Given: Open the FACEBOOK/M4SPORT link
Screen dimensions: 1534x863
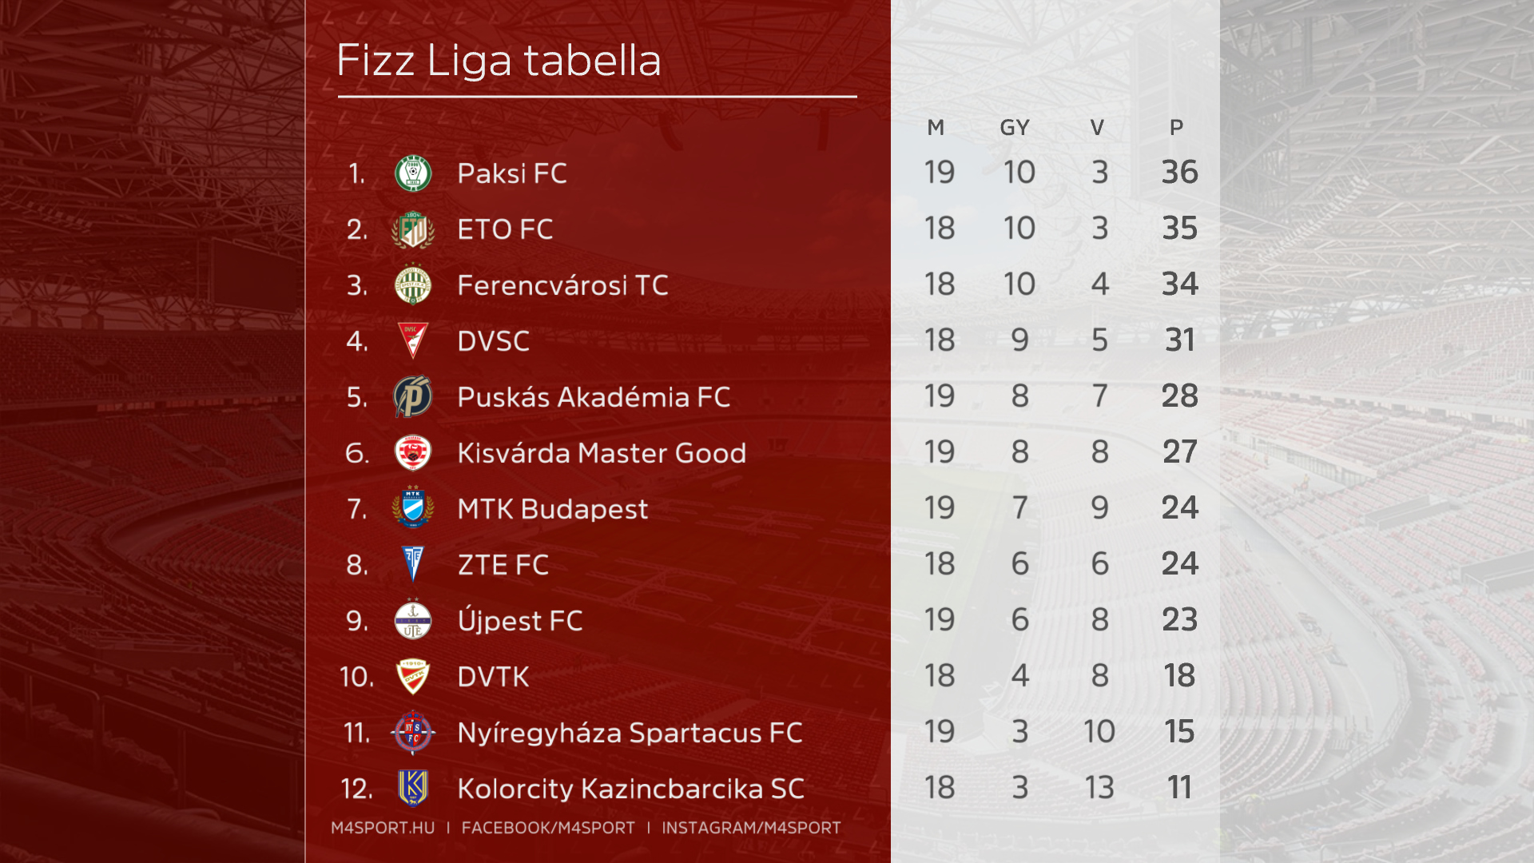Looking at the screenshot, I should point(548,828).
